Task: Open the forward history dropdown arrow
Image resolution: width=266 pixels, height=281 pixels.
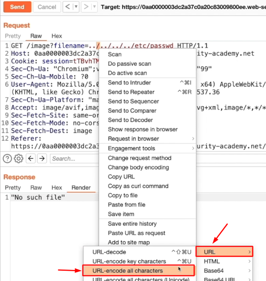Action: tap(94, 7)
